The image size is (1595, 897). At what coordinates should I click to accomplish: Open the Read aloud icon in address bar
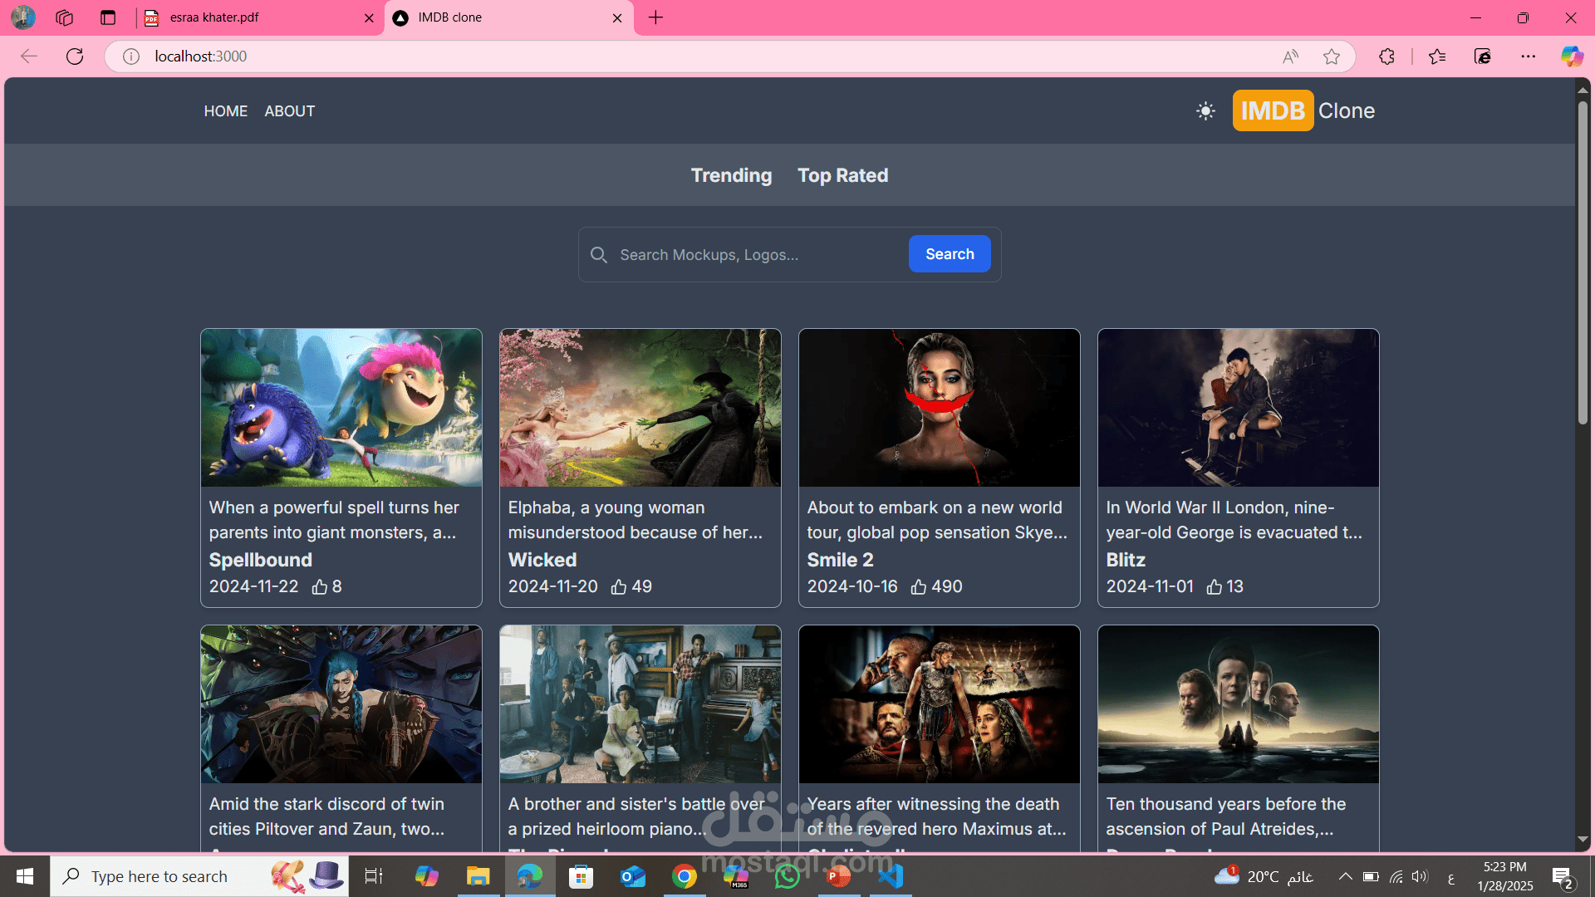click(x=1290, y=56)
